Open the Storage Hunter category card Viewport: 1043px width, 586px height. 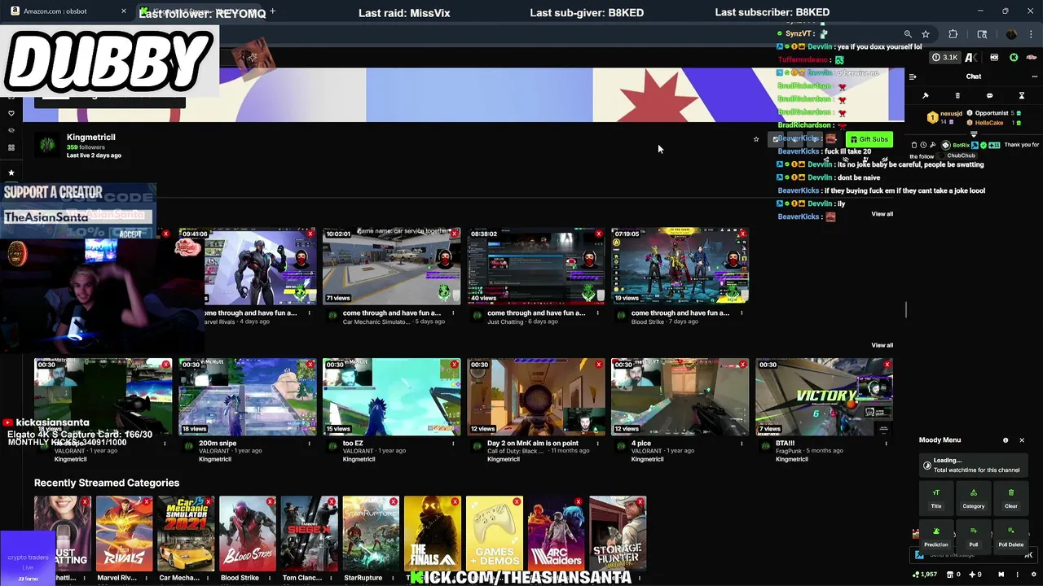point(618,532)
